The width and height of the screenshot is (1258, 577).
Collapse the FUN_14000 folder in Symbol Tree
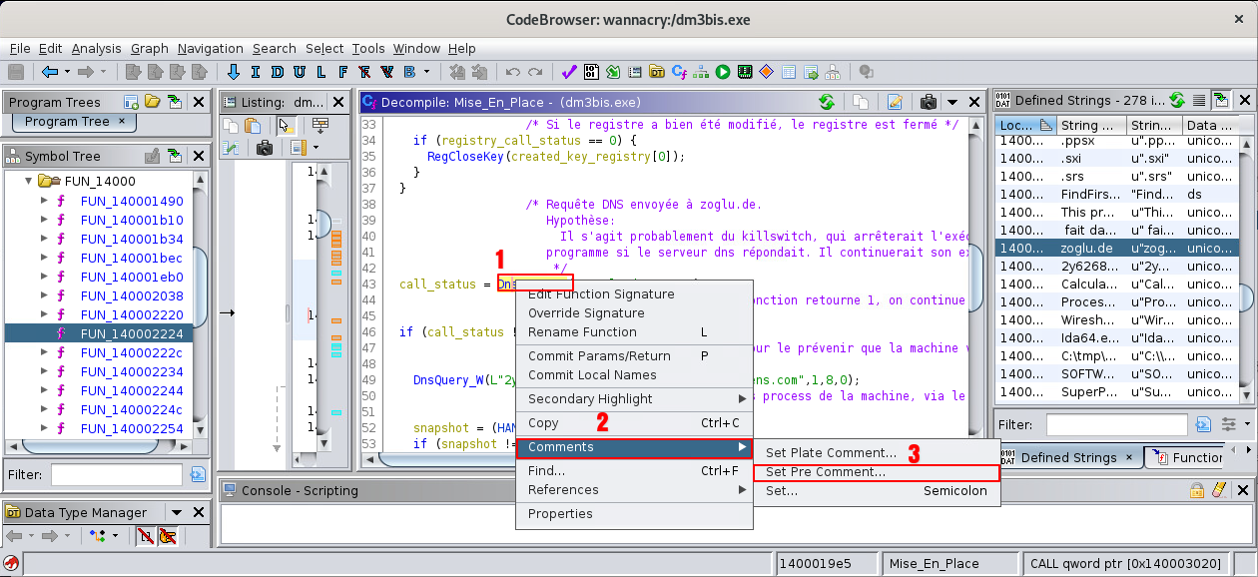click(28, 182)
